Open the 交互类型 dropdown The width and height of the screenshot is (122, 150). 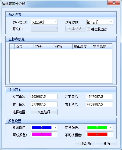tap(44, 22)
